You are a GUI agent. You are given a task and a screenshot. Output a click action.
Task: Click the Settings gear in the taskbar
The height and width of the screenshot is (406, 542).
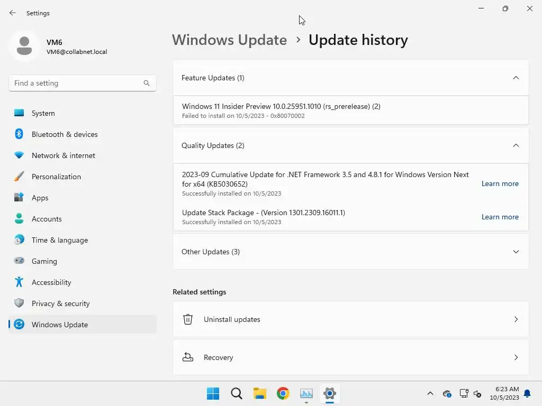click(x=329, y=393)
